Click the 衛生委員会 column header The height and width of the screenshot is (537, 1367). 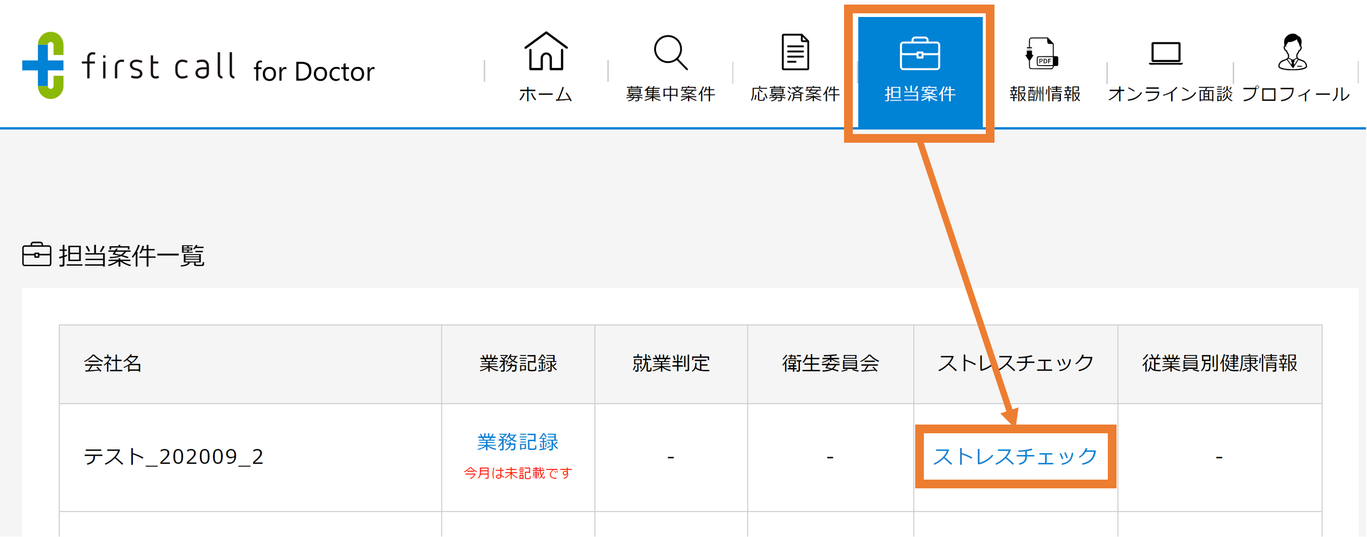830,364
